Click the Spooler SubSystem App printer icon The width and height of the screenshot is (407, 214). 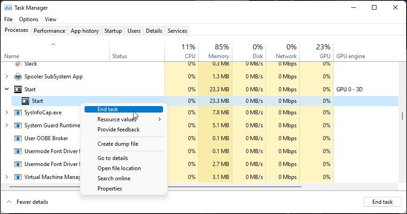click(18, 77)
